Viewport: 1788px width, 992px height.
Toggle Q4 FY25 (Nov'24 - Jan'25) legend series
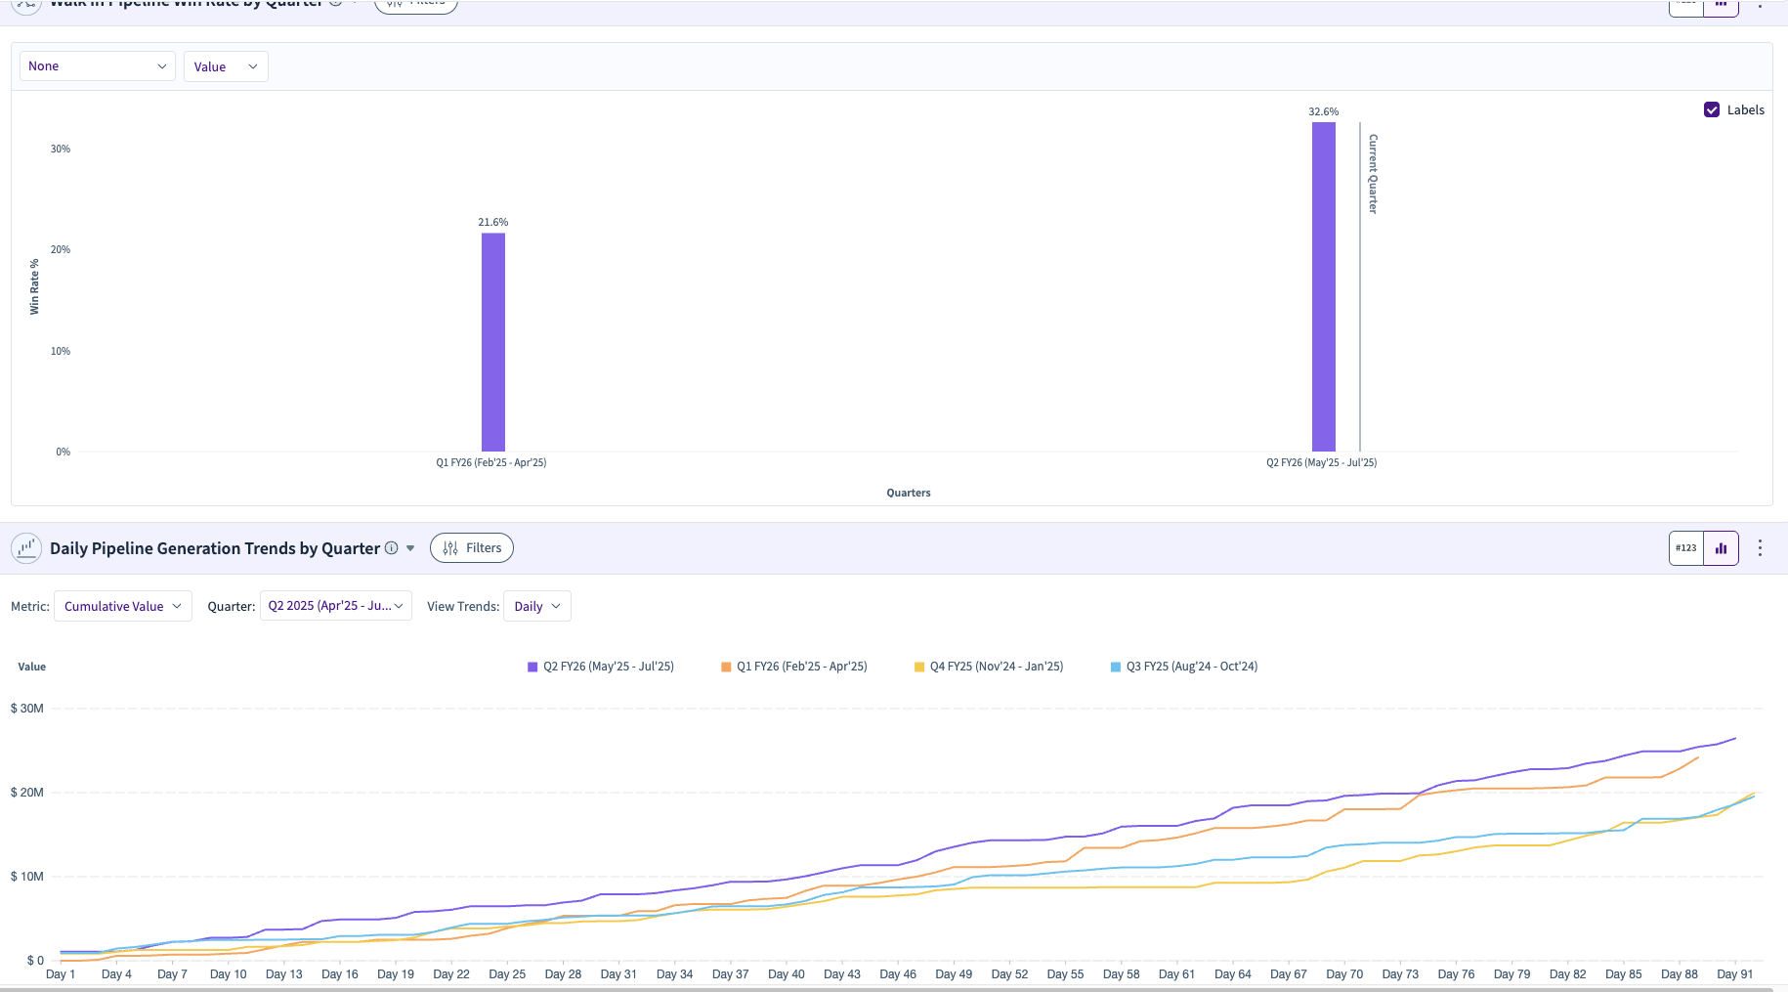click(x=989, y=667)
